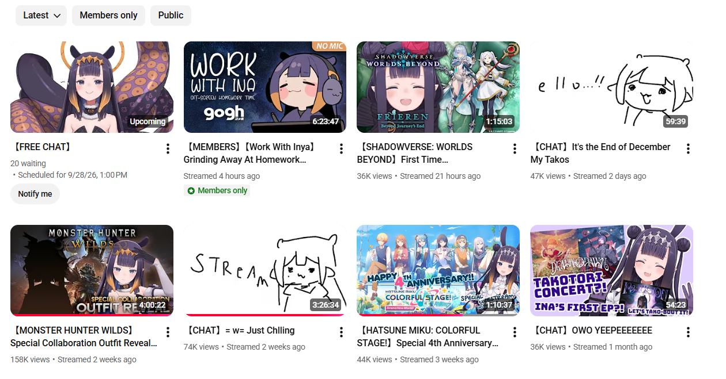Open three-dot menu for Hatsune Miku Colorful Stage

[x=515, y=332]
